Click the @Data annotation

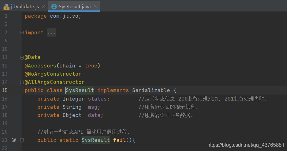pyautogui.click(x=32, y=57)
